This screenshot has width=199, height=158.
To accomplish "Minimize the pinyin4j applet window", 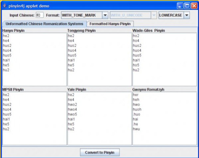I will tap(180, 6).
